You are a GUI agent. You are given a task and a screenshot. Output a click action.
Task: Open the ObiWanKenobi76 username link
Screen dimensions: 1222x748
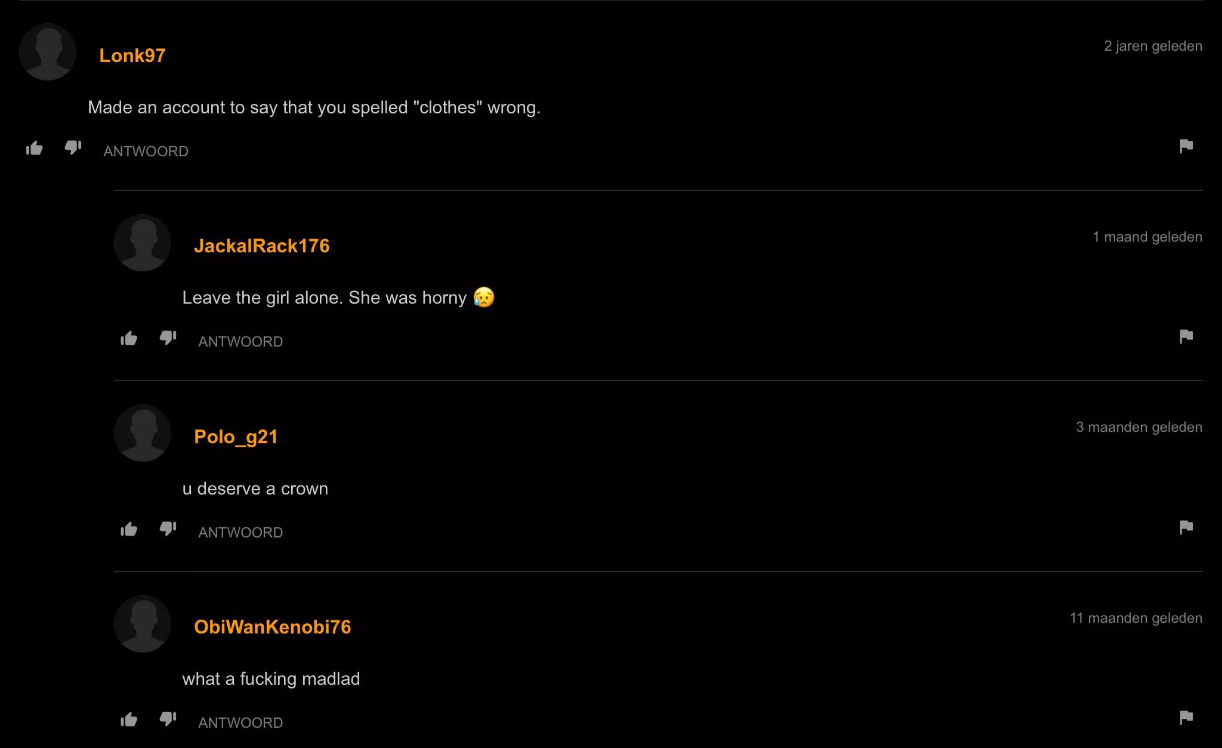coord(272,627)
